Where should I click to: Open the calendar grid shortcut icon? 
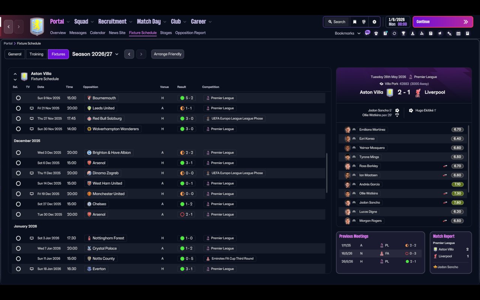(x=458, y=33)
